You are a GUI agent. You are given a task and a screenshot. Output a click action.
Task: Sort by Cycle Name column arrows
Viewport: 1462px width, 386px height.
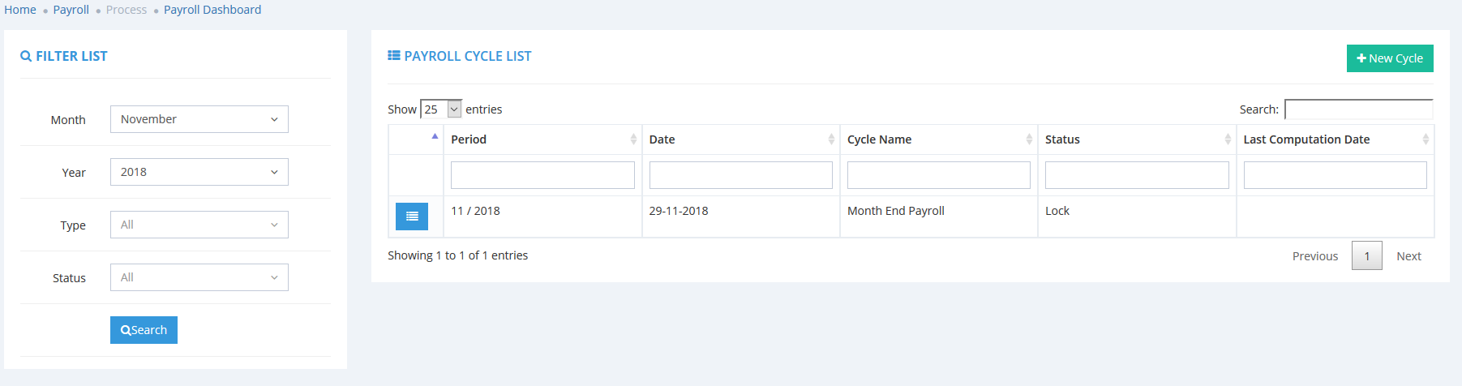[x=1029, y=139]
